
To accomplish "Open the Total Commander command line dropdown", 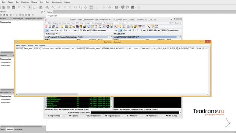I will (180, 113).
